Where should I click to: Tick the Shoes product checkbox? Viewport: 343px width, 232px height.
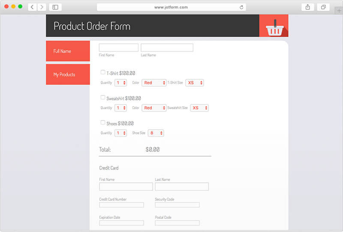(x=103, y=122)
